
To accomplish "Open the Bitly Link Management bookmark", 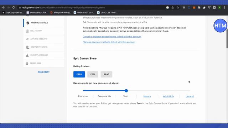I will [61, 13].
